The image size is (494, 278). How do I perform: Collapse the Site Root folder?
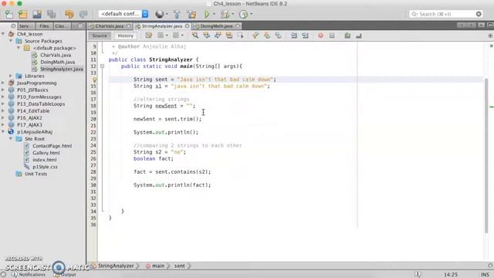pyautogui.click(x=11, y=139)
